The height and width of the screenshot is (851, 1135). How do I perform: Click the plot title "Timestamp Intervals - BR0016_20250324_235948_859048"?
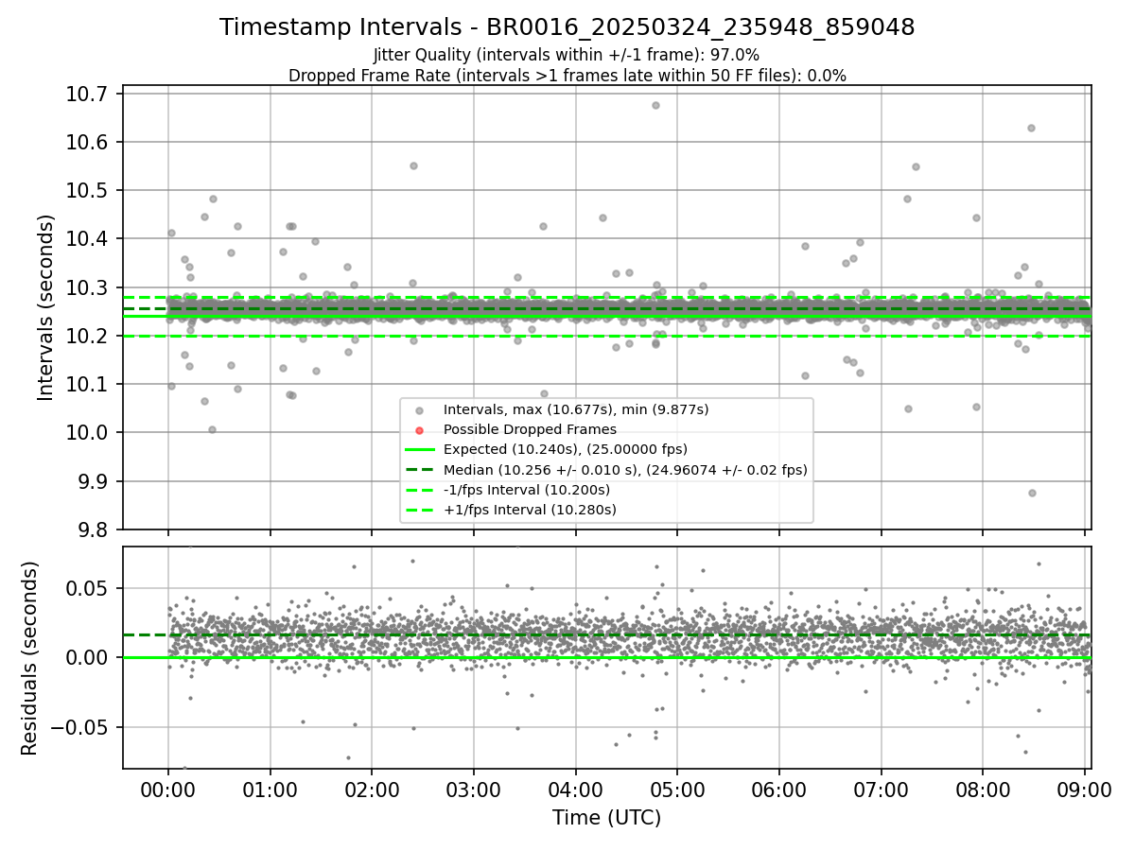tap(567, 27)
